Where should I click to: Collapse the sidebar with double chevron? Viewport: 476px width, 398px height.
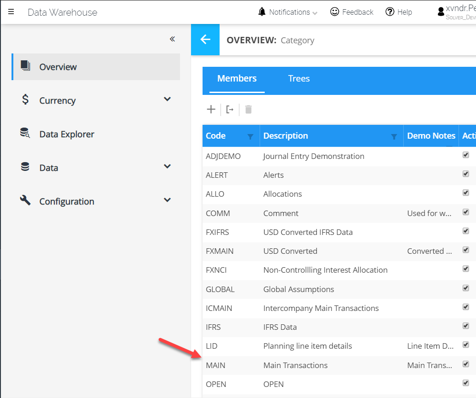point(172,39)
